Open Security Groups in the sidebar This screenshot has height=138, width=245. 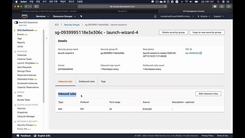click(25, 125)
